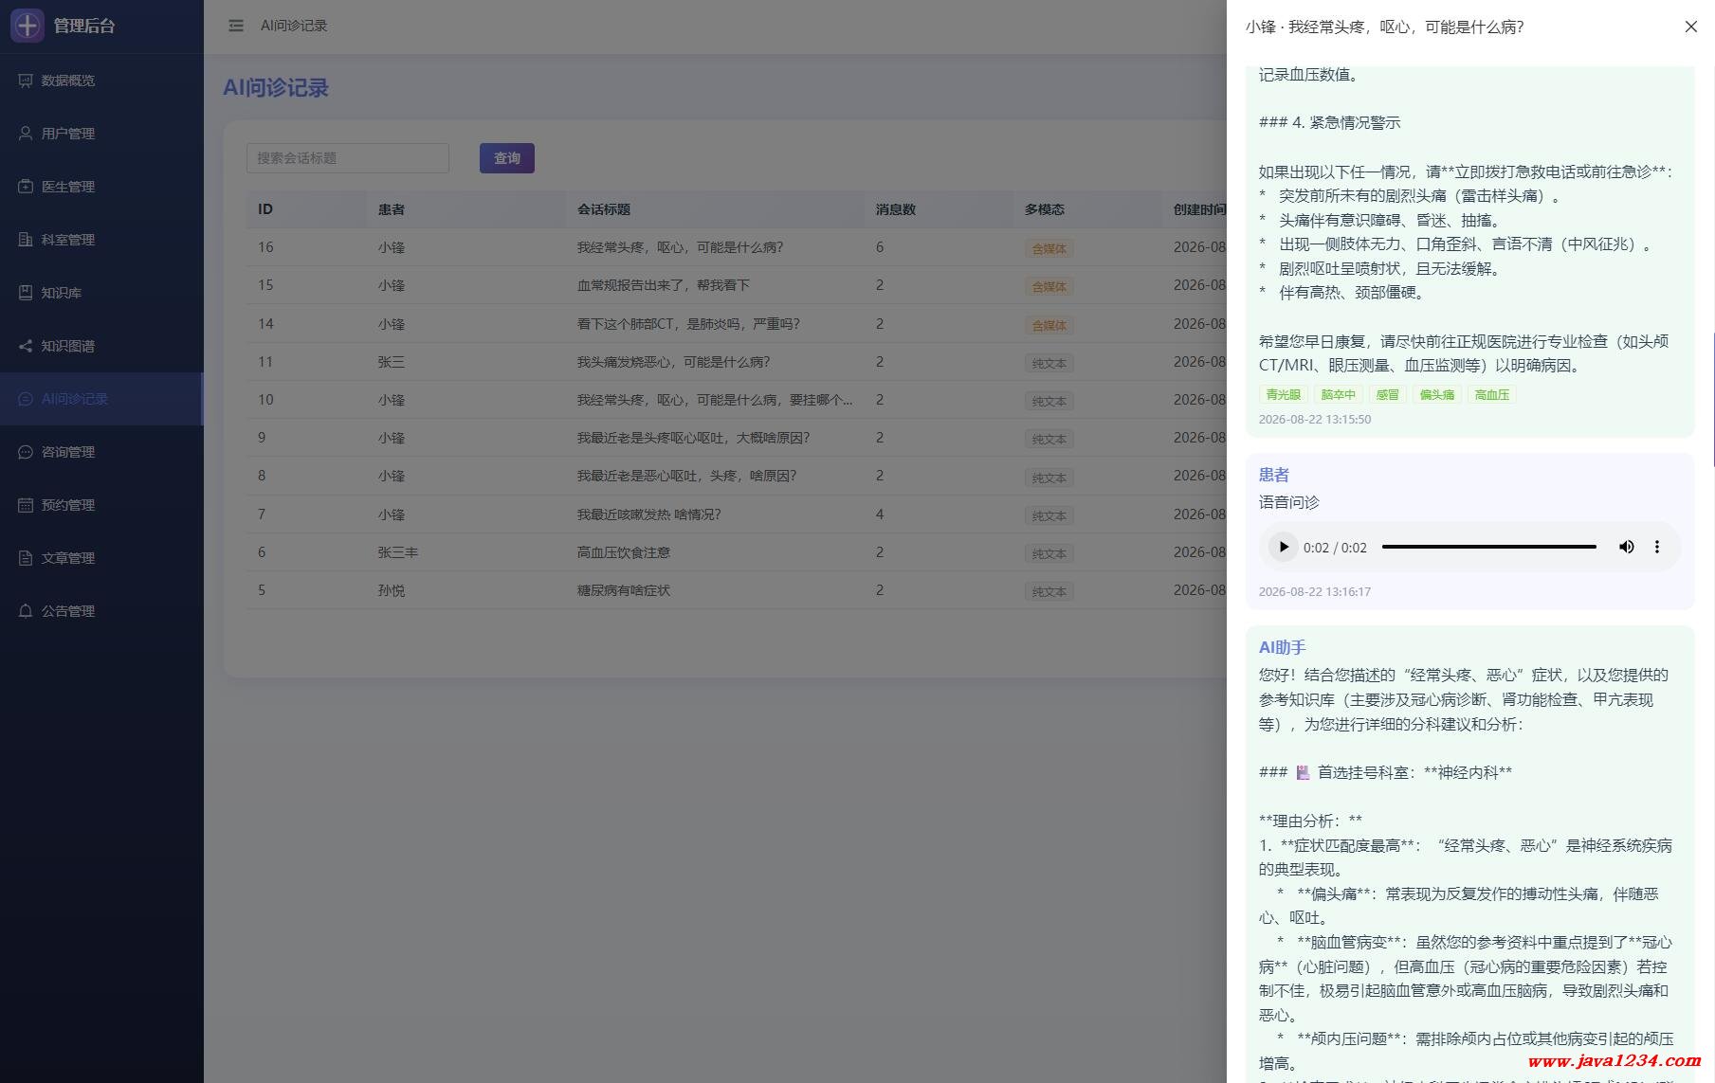Click the 文章管理 document icon
This screenshot has height=1083, width=1715.
coord(26,558)
